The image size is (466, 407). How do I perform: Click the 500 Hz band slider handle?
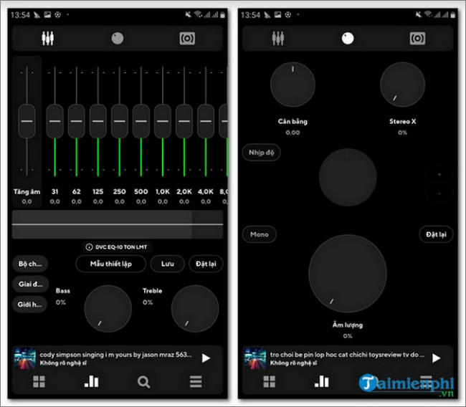(141, 121)
